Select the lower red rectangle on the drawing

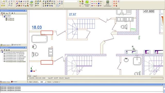coord(47,62)
